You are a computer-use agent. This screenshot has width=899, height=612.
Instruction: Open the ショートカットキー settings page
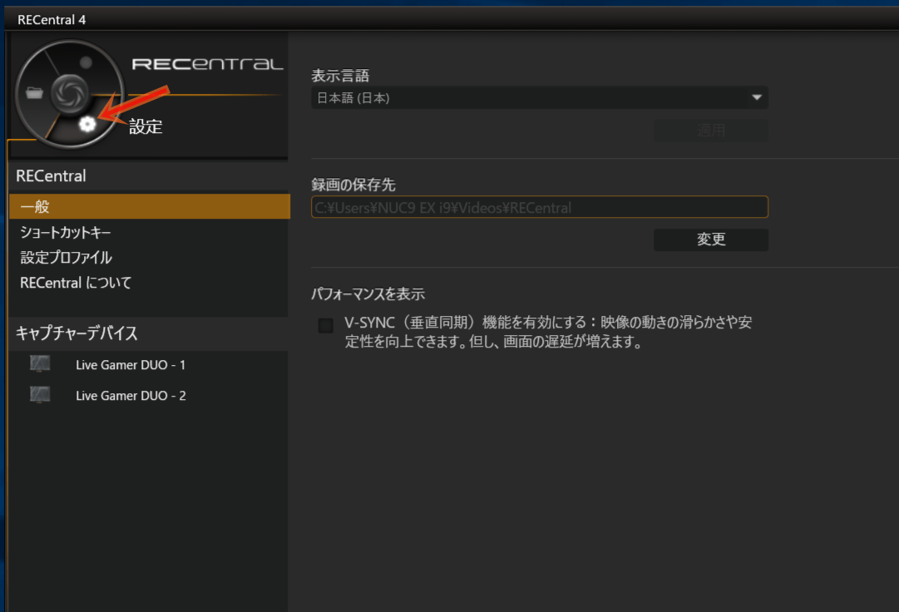(66, 232)
